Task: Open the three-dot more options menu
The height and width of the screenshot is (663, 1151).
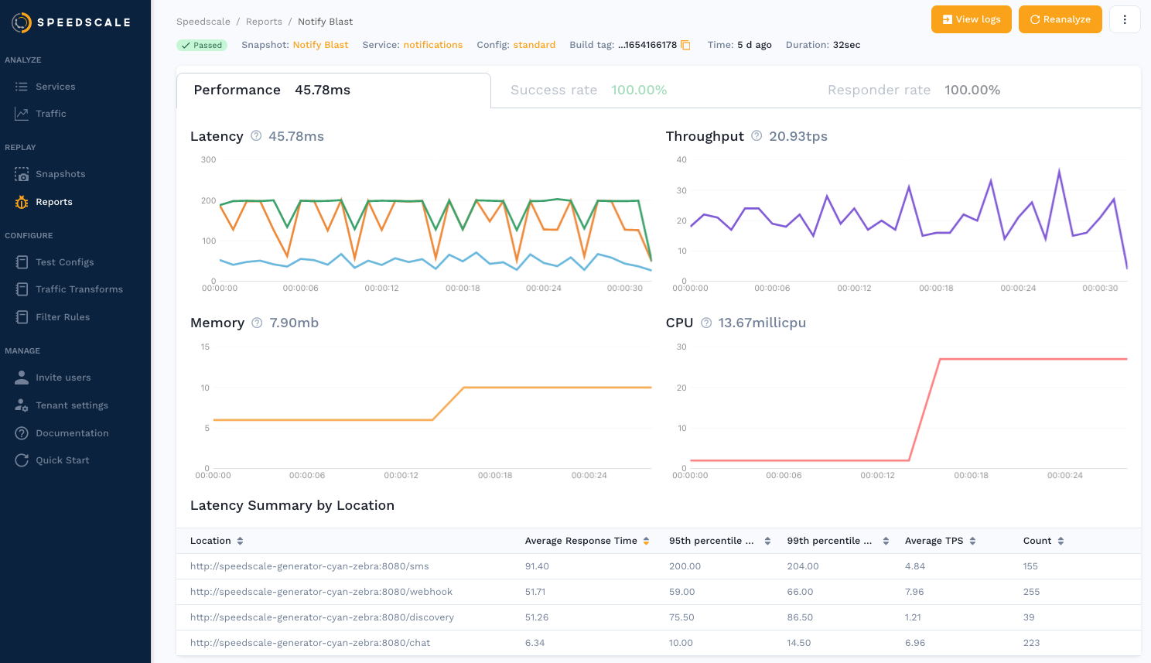Action: [1125, 19]
